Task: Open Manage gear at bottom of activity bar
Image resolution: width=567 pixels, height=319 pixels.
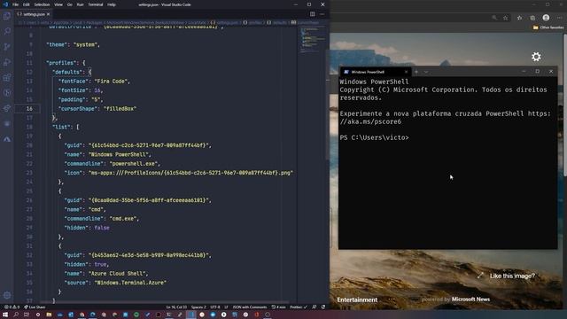Action: pyautogui.click(x=7, y=295)
